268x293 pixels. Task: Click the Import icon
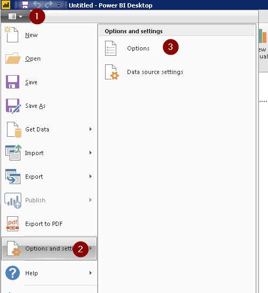coord(13,152)
